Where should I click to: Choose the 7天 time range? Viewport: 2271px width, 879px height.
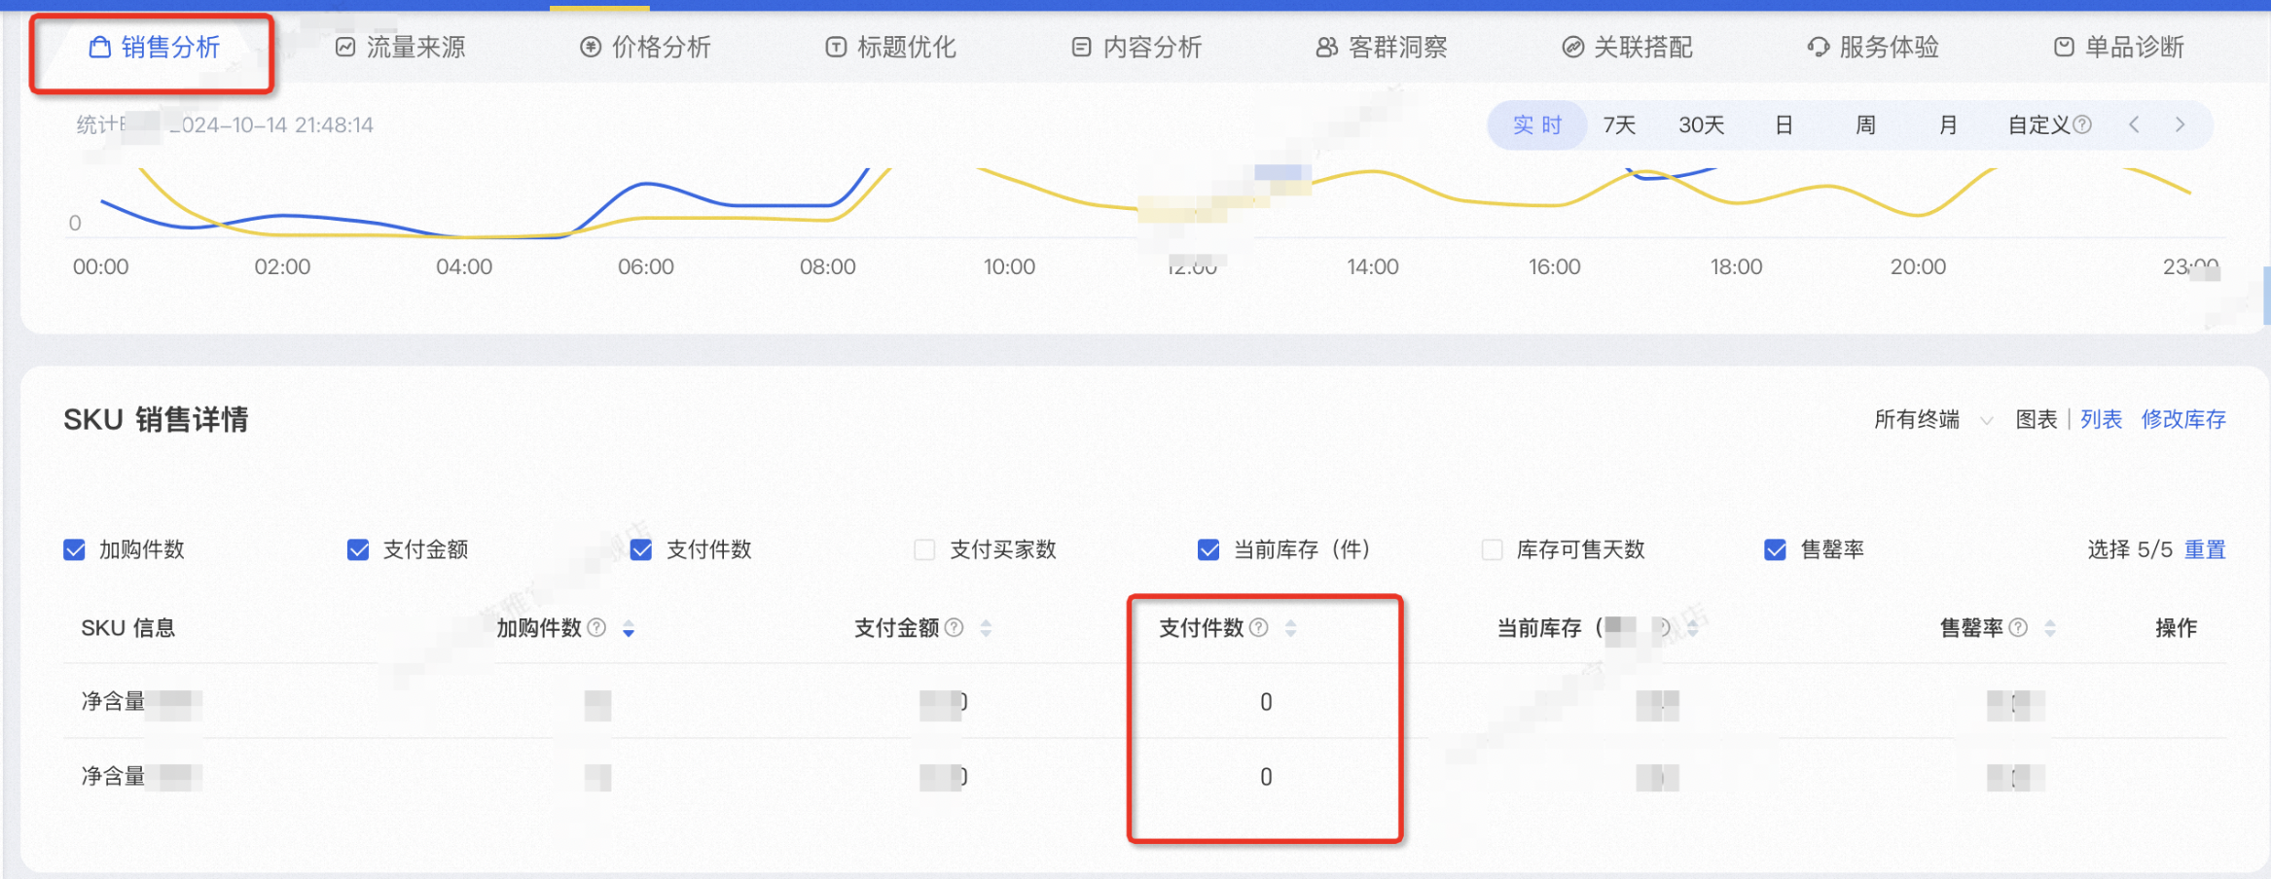pyautogui.click(x=1619, y=125)
